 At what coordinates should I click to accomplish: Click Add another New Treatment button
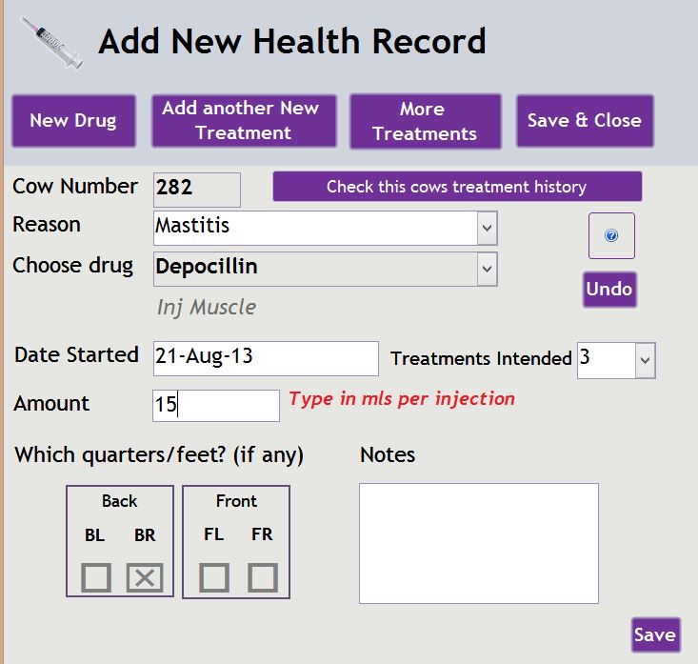click(x=244, y=121)
